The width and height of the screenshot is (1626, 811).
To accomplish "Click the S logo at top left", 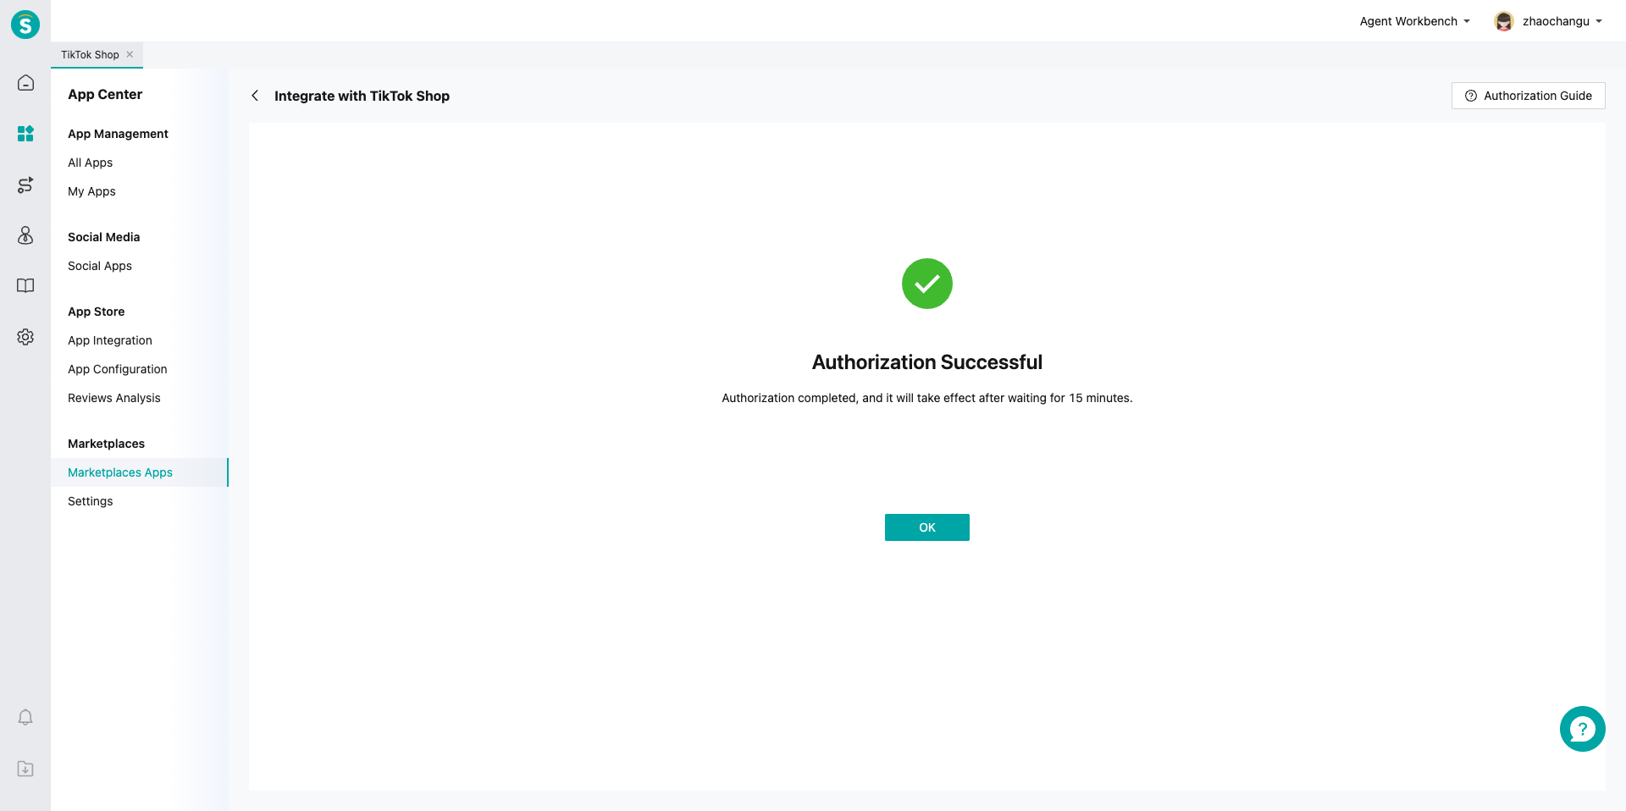I will pyautogui.click(x=25, y=25).
